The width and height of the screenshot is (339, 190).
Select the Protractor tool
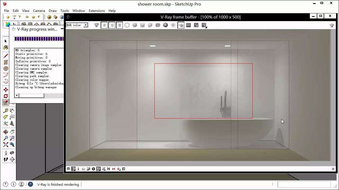click(6, 117)
